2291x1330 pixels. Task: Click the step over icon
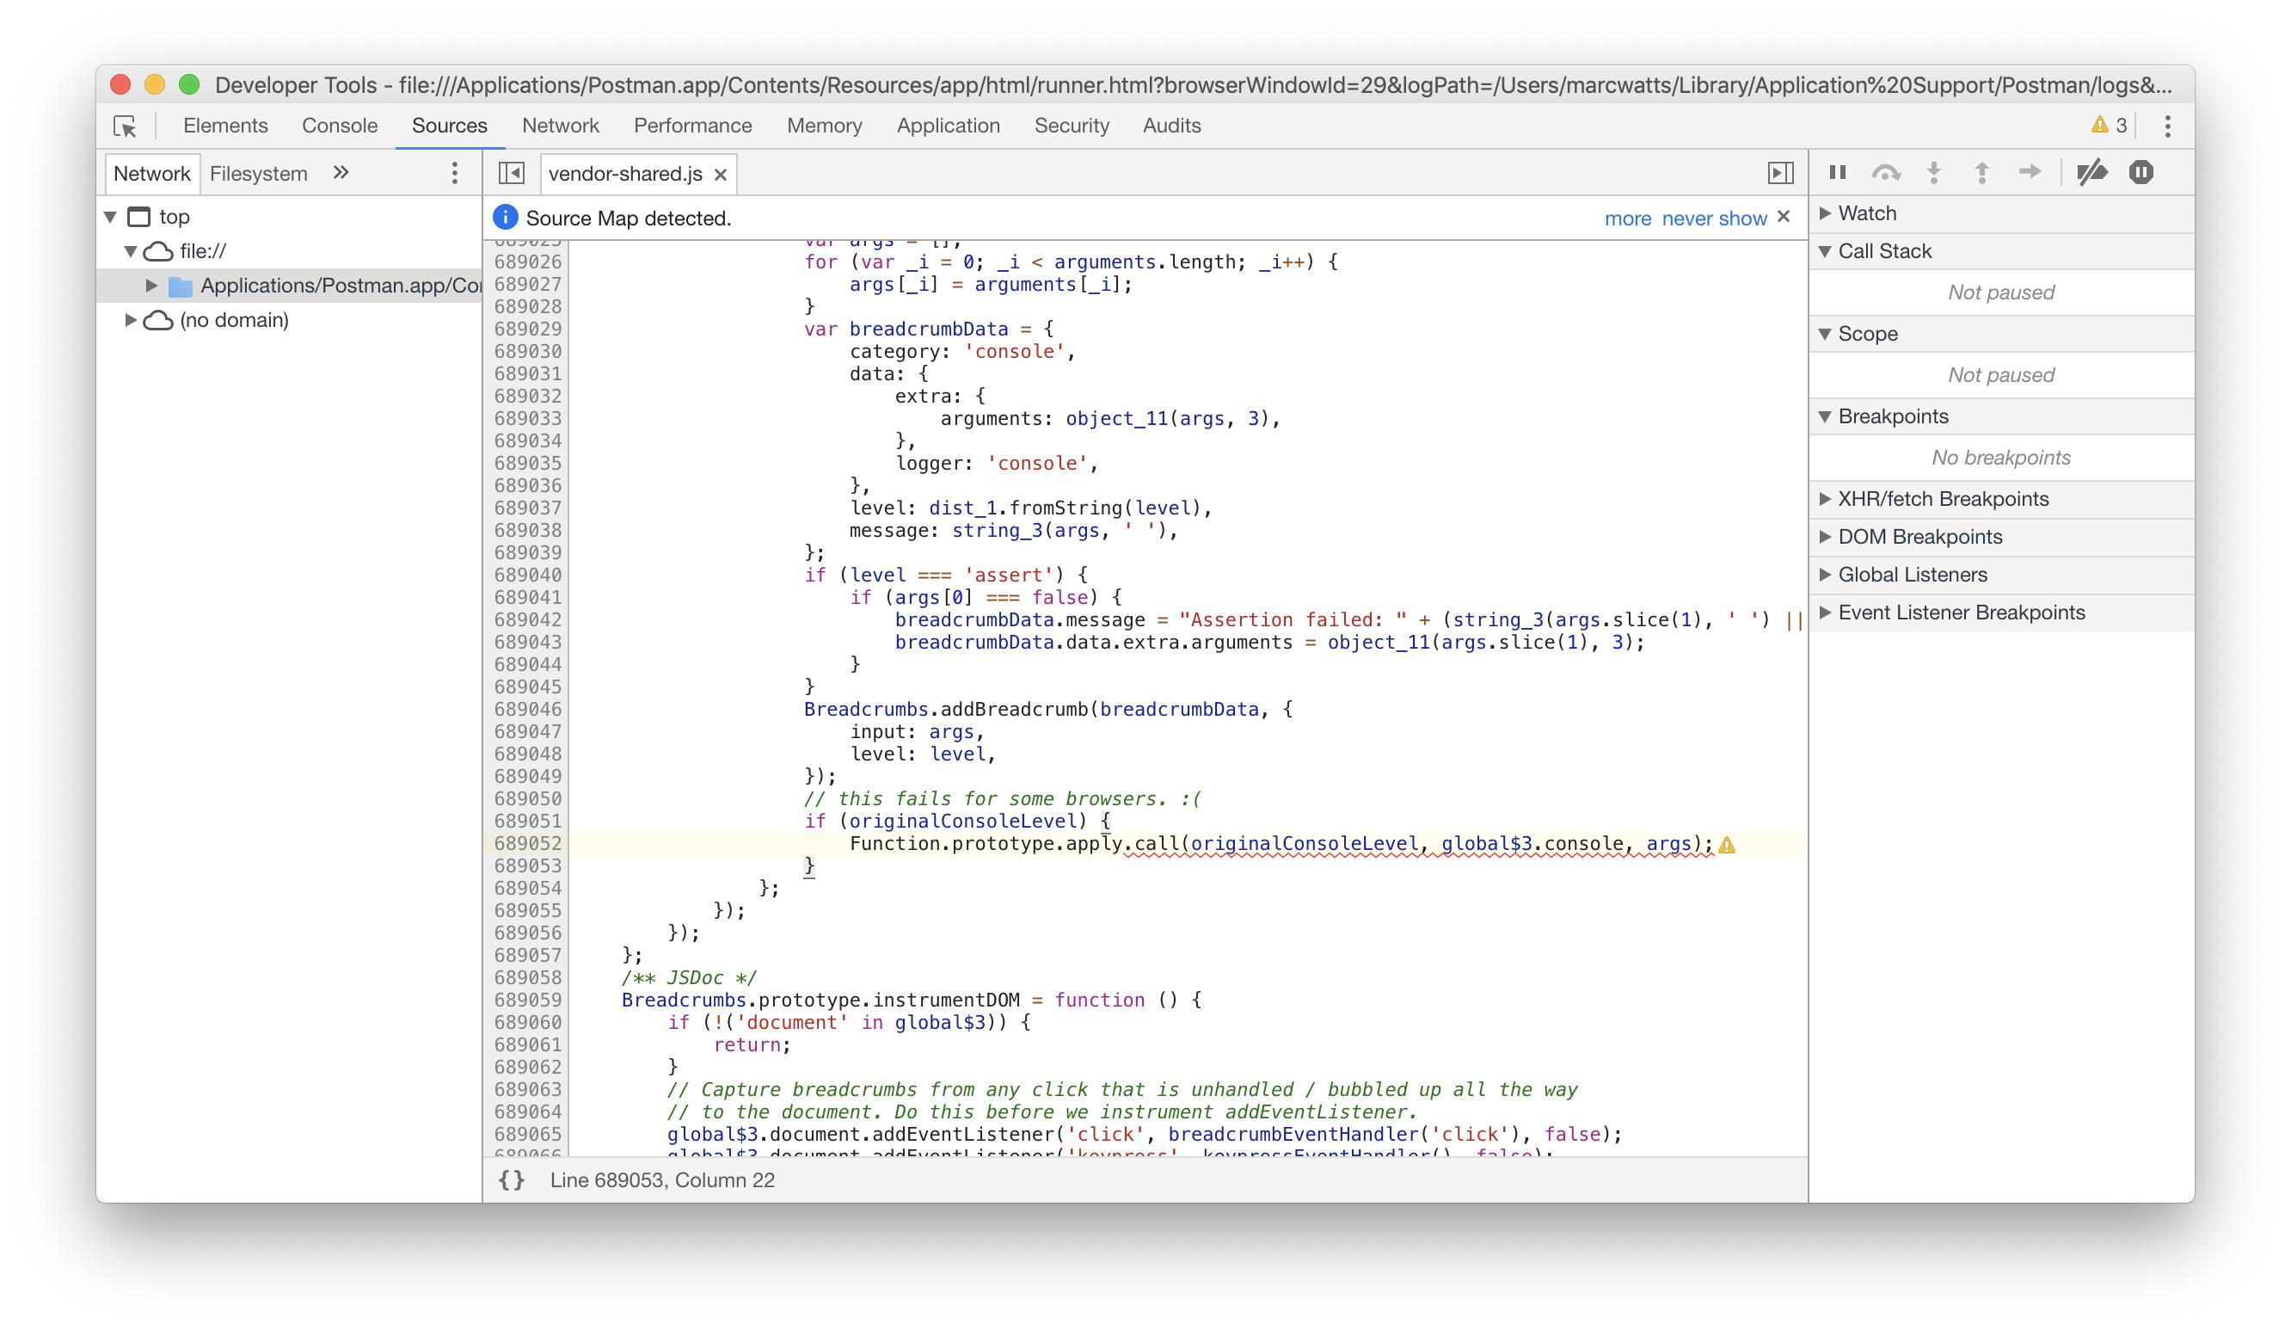click(x=1886, y=172)
